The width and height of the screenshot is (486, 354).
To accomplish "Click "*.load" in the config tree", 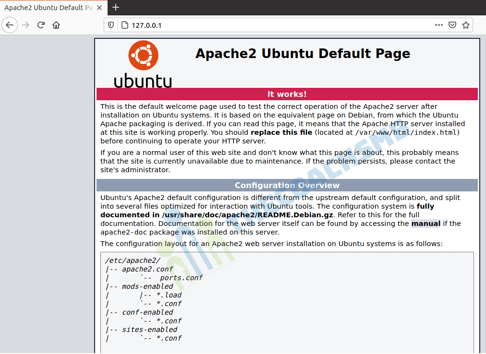I will pyautogui.click(x=169, y=295).
